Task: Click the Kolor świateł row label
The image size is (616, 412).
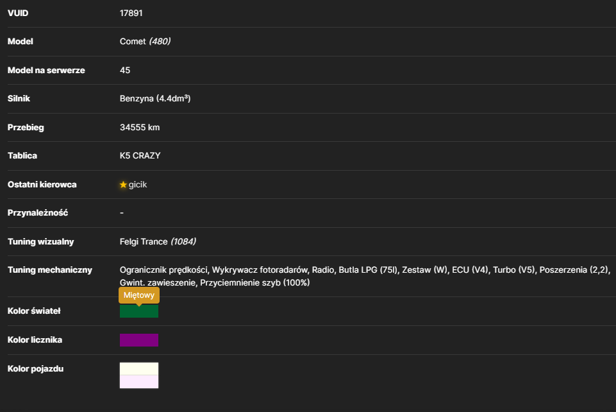Action: [x=34, y=311]
